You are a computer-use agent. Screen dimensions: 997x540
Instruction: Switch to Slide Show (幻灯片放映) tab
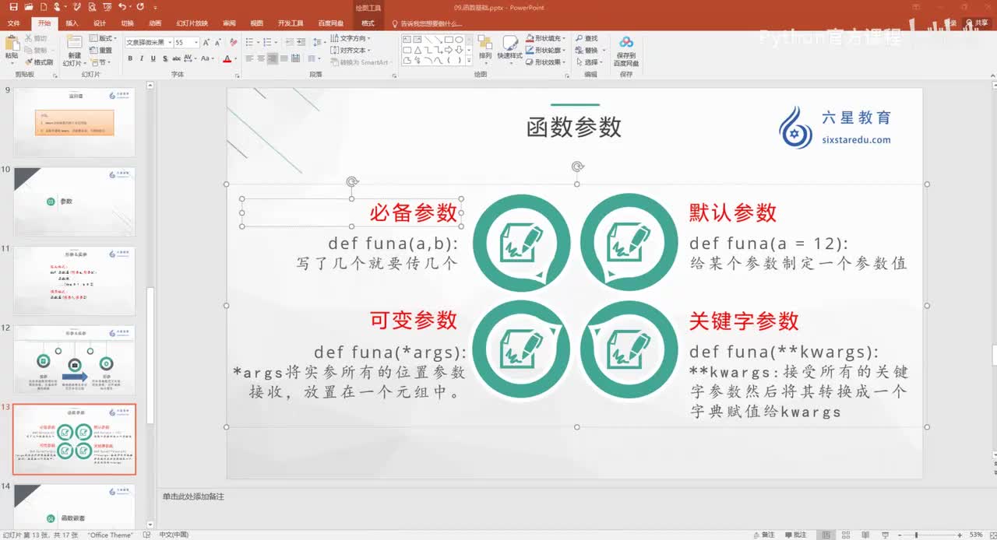pos(192,23)
